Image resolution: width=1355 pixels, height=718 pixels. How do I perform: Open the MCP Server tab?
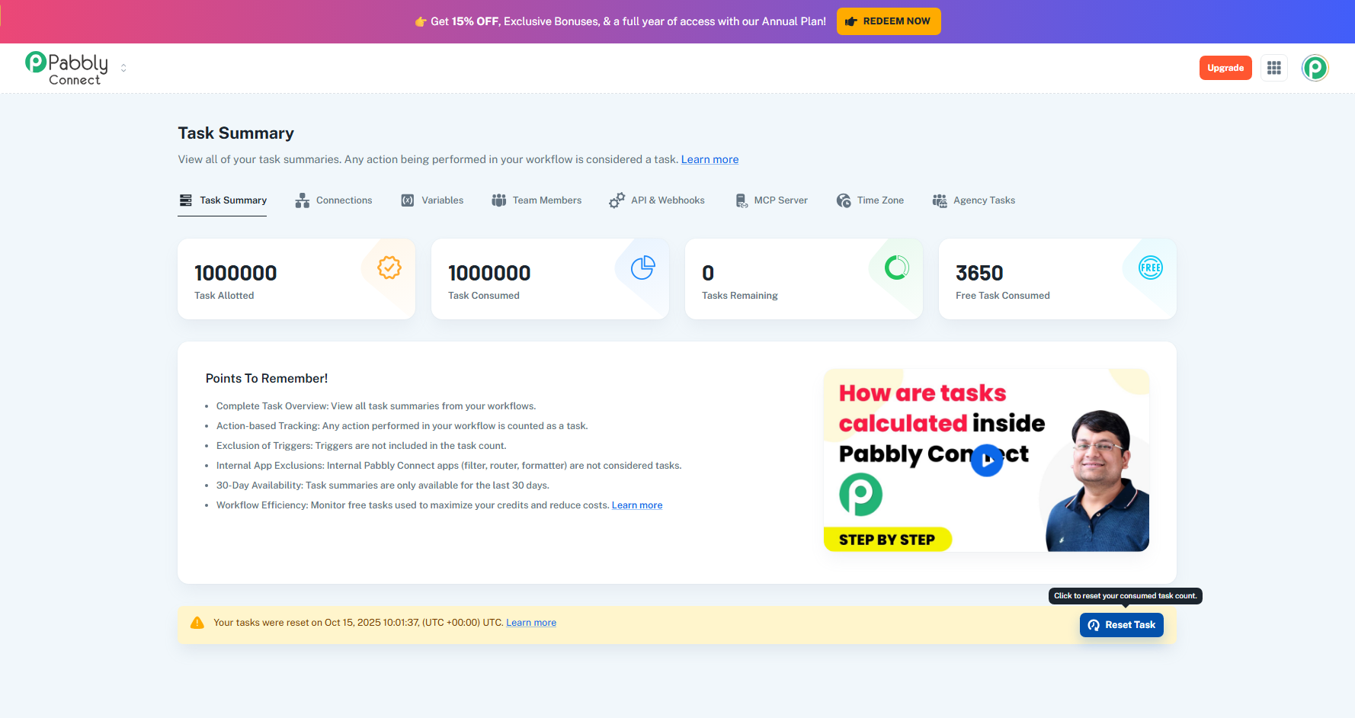[771, 200]
